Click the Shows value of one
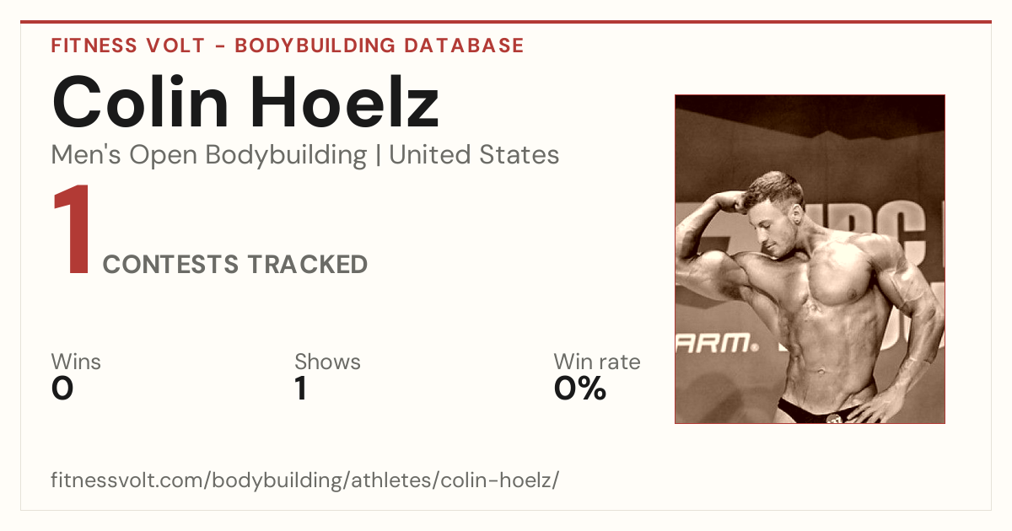This screenshot has width=1012, height=531. pos(301,389)
